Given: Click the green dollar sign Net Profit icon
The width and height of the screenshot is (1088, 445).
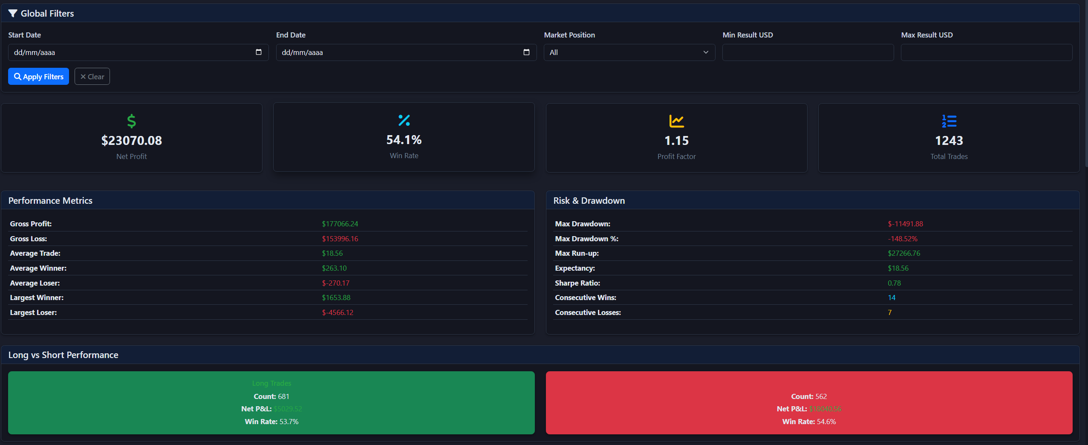Looking at the screenshot, I should click(x=131, y=121).
